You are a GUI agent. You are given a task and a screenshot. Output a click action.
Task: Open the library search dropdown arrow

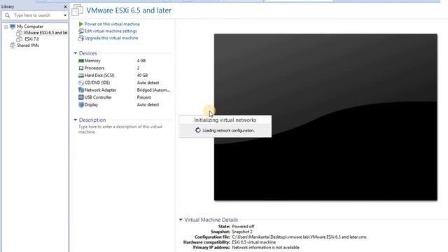pyautogui.click(x=65, y=15)
